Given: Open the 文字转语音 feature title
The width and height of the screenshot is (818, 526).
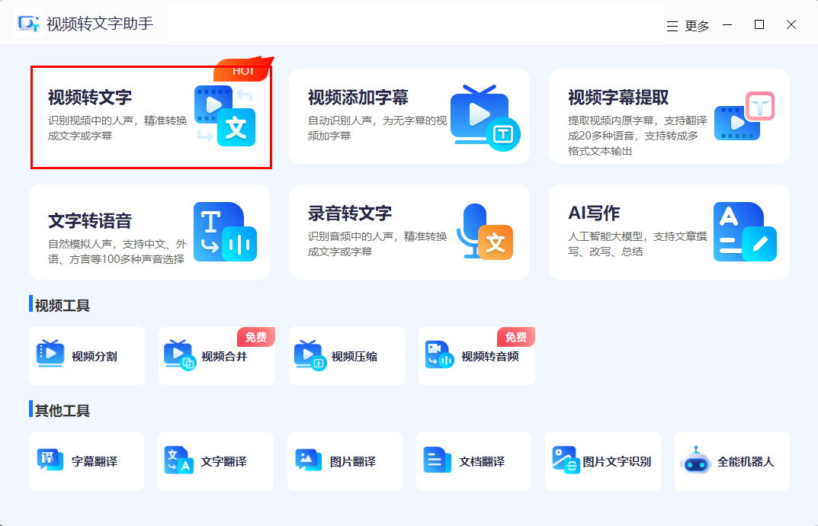Looking at the screenshot, I should click(90, 221).
